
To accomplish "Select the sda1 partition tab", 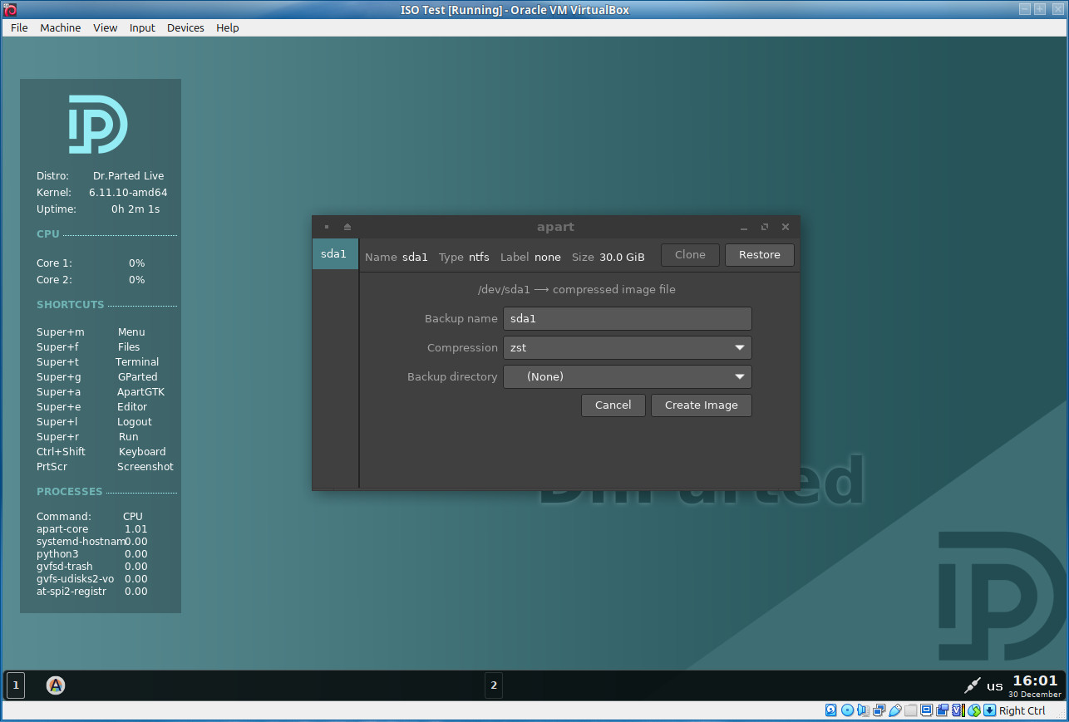I will pos(334,254).
